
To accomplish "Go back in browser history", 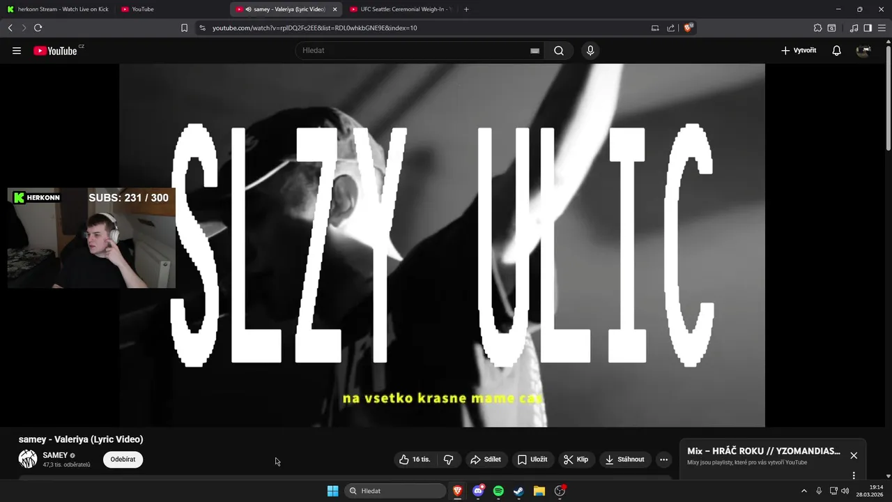I will pyautogui.click(x=10, y=28).
